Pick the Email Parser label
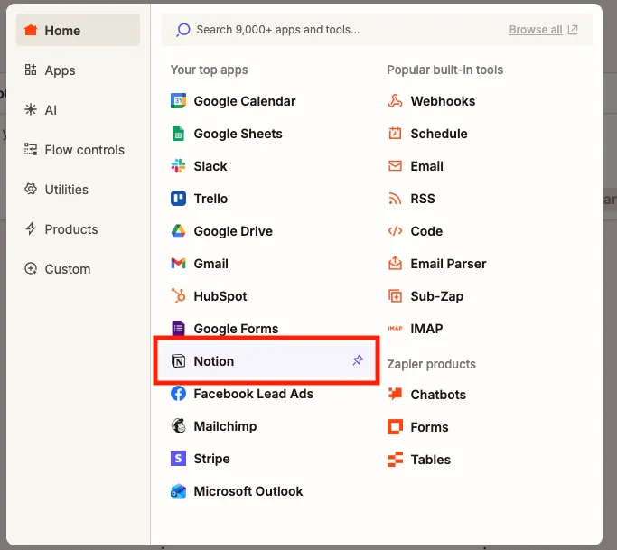Screen dimensions: 617x550 pyautogui.click(x=448, y=263)
